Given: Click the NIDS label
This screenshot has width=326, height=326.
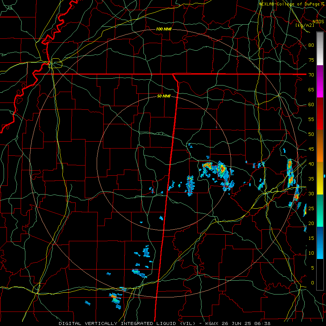Looking at the screenshot, I should [318, 21].
